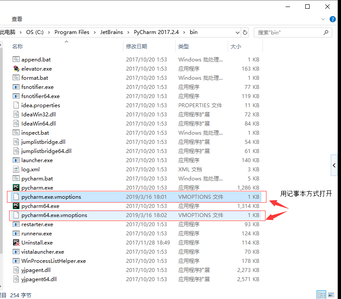
Task: Click the fsnotifier64.exe file icon
Action: point(16,96)
